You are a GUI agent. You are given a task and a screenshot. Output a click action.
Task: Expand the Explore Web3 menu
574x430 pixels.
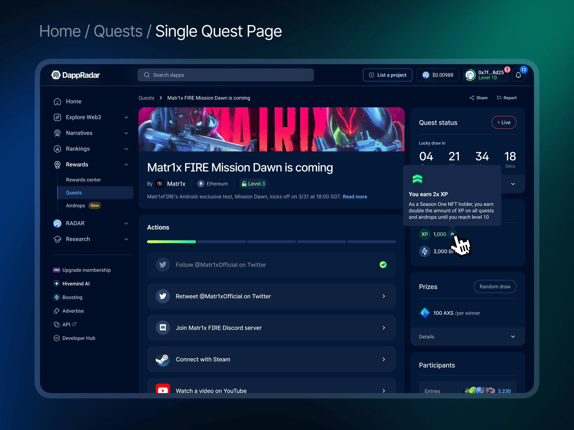(126, 117)
